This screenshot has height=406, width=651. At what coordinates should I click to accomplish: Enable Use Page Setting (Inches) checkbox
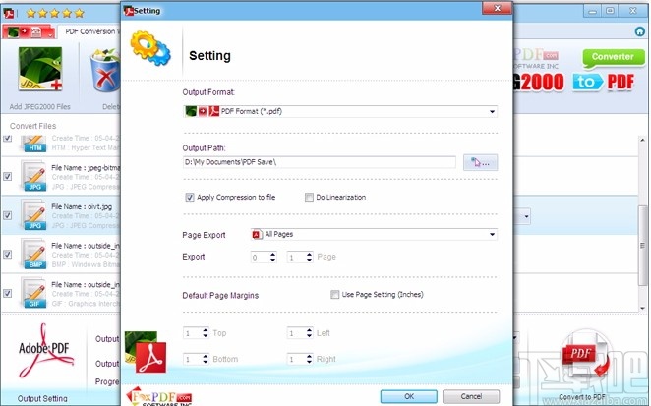(x=334, y=295)
